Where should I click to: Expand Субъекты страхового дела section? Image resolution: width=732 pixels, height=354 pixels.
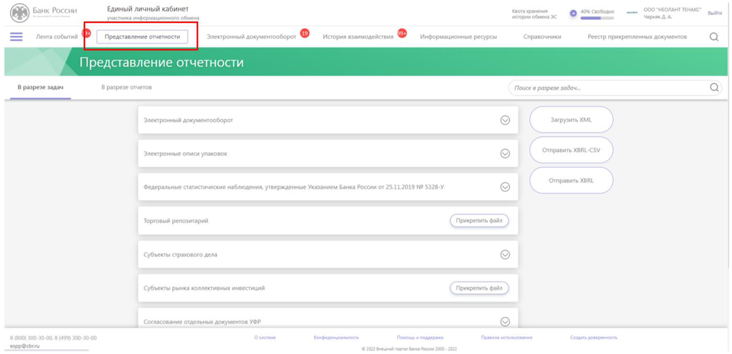pyautogui.click(x=505, y=255)
